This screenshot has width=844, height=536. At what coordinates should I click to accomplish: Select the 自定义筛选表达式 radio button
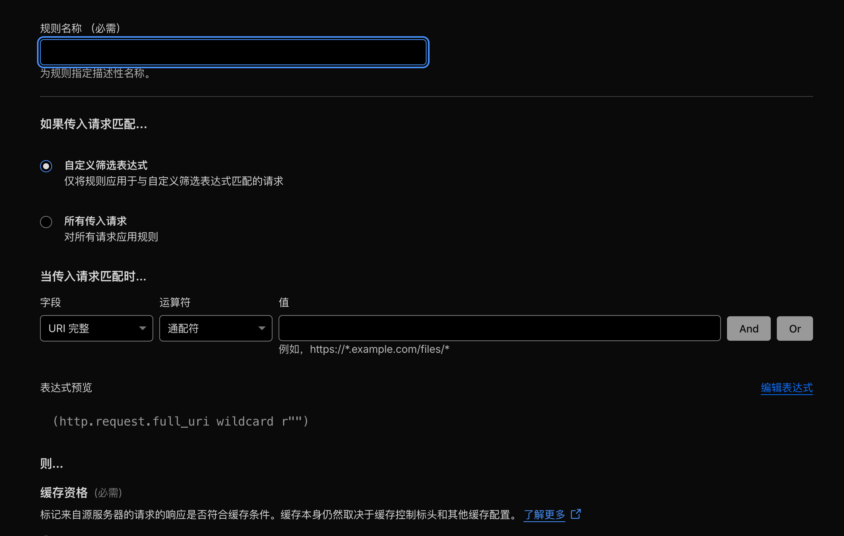pos(46,166)
